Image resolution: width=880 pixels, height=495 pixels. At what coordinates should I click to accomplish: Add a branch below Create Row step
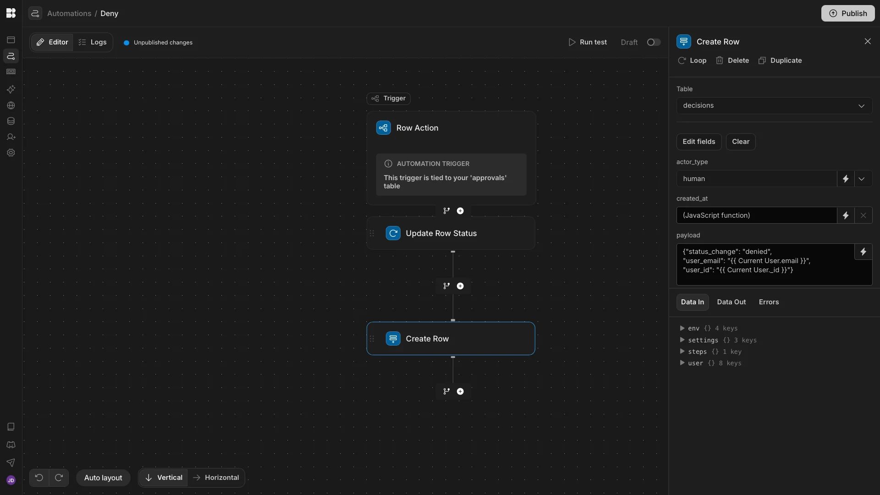446,391
